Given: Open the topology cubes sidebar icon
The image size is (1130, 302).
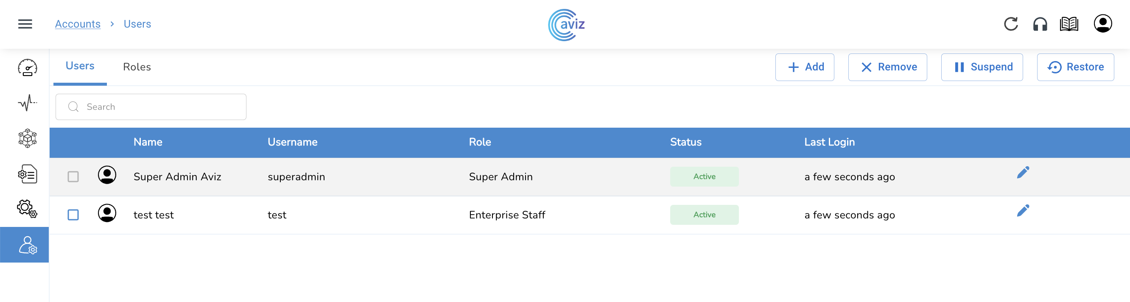Looking at the screenshot, I should 27,138.
